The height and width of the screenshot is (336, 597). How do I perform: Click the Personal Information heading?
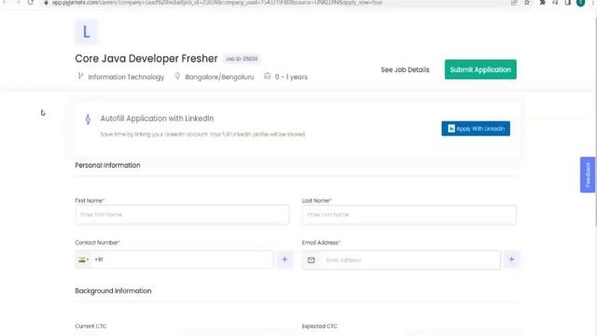(107, 165)
